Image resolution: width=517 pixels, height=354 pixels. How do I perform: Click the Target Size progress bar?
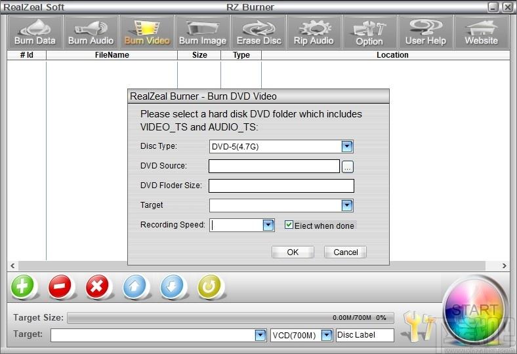(x=230, y=318)
